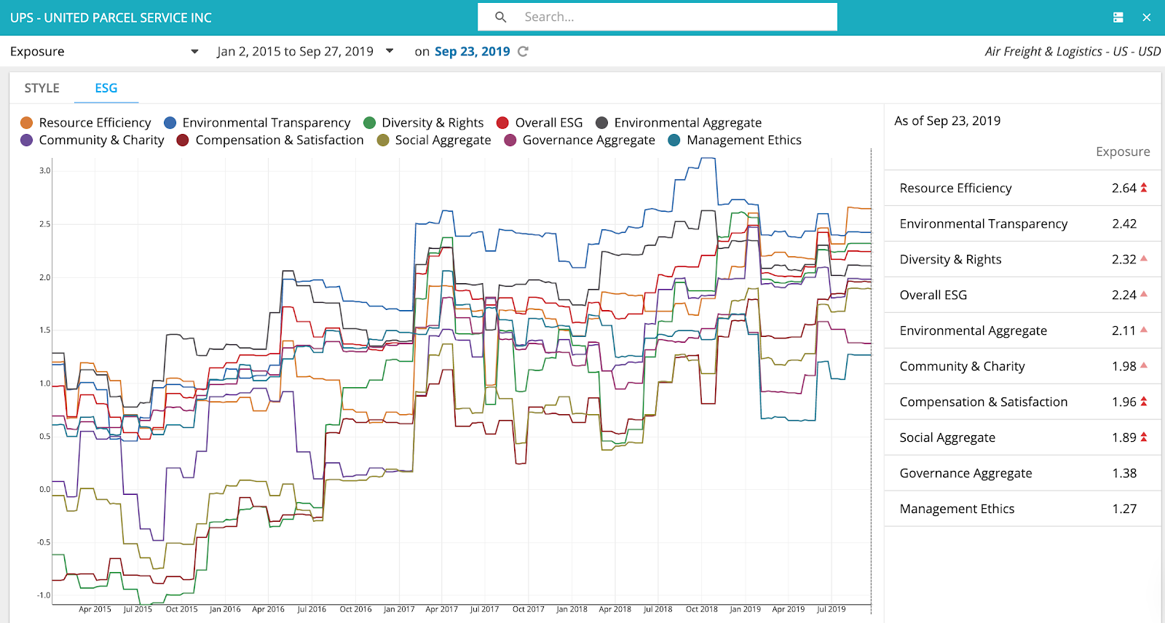Close the UPS panel with X
The image size is (1165, 623).
tap(1147, 17)
